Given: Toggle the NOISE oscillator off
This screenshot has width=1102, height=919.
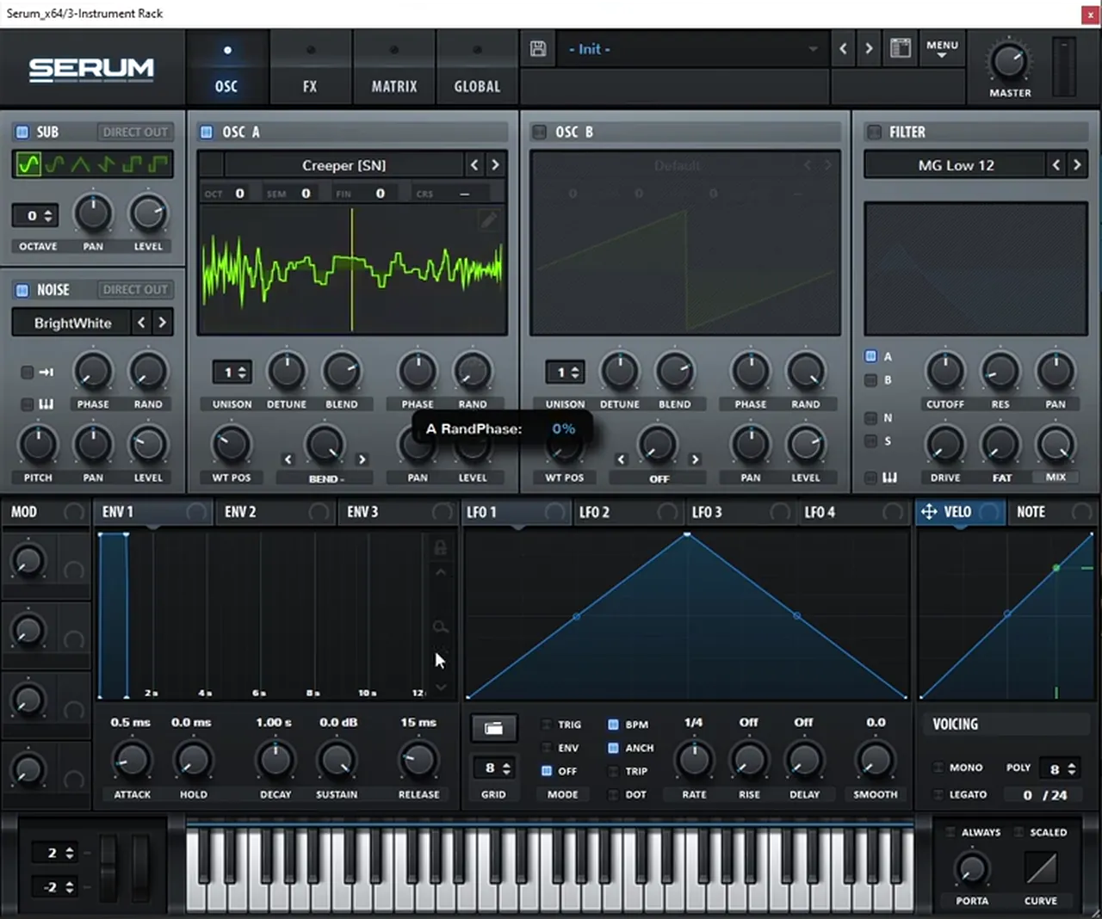Looking at the screenshot, I should pyautogui.click(x=22, y=290).
